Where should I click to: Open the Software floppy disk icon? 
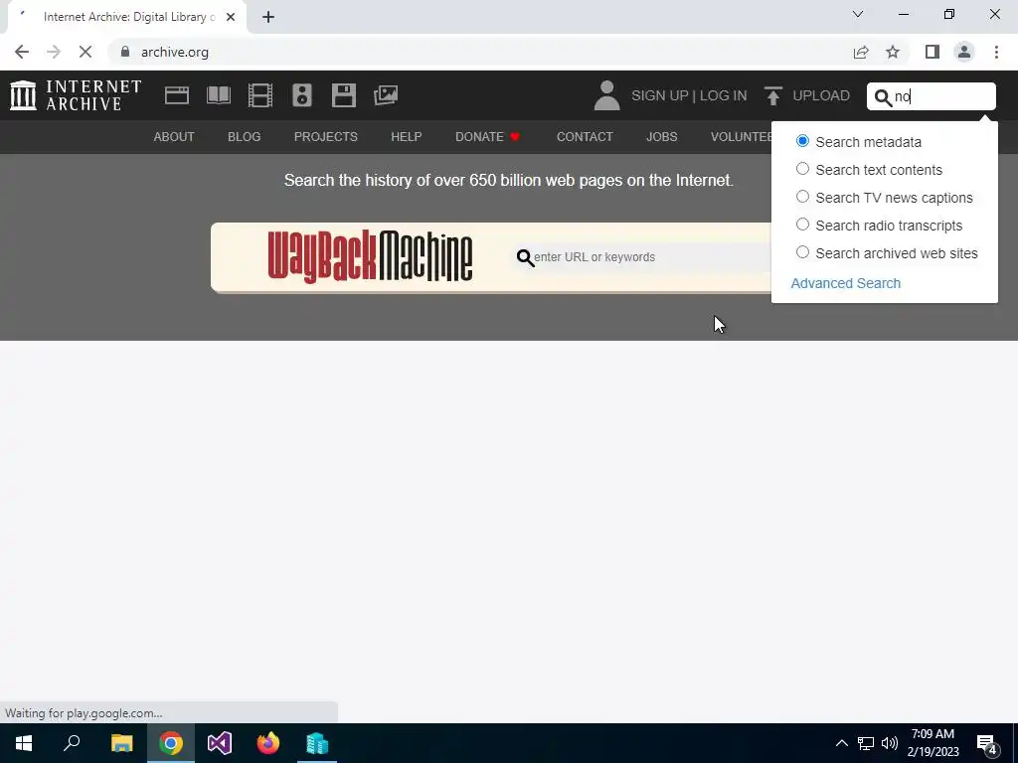click(x=343, y=95)
